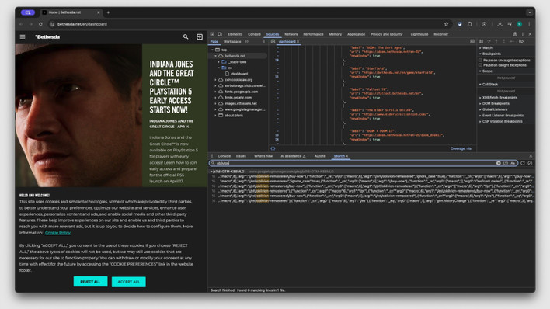The height and width of the screenshot is (309, 550).
Task: Collapse the bethesda.net tree node
Action: pos(215,56)
